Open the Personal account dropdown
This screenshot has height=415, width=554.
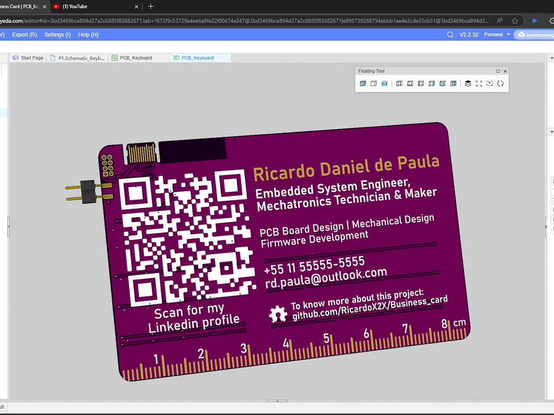[497, 35]
